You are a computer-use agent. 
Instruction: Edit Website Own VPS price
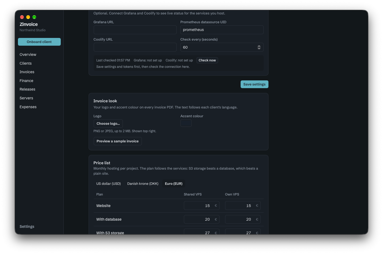(x=243, y=206)
